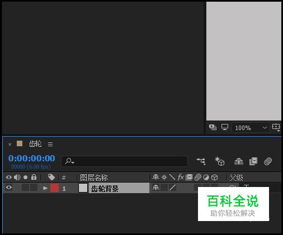
Task: Expand the 齿轮背景 layer properties
Action: pos(45,188)
